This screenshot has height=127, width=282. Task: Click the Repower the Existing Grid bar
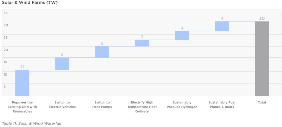[22, 83]
